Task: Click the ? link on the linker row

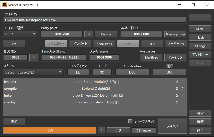Action: pyautogui.click(x=183, y=95)
